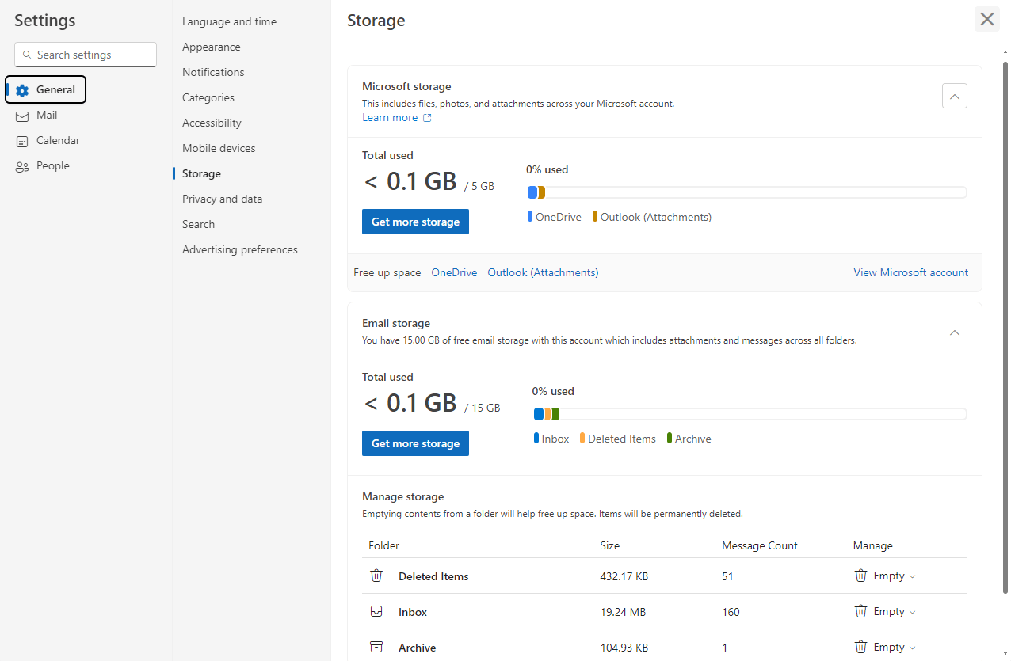Click the Manage column header
Screen dimensions: 1011x661
click(x=873, y=545)
